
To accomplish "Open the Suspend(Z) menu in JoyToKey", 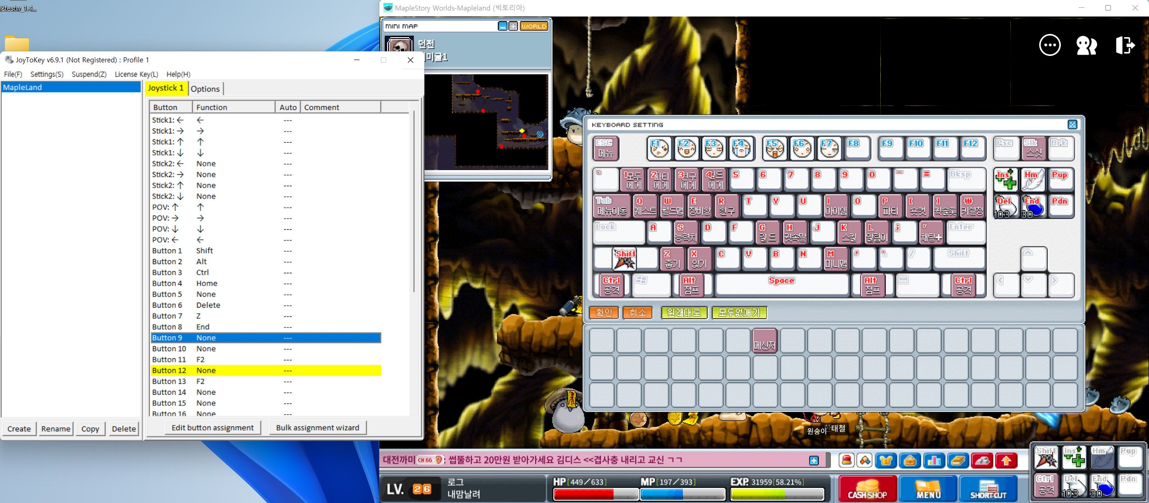I will pos(89,74).
